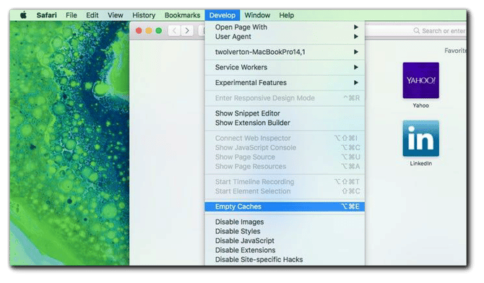Viewport: 484px width, 283px height.
Task: Click the magnifier icon in address bar
Action: [417, 30]
